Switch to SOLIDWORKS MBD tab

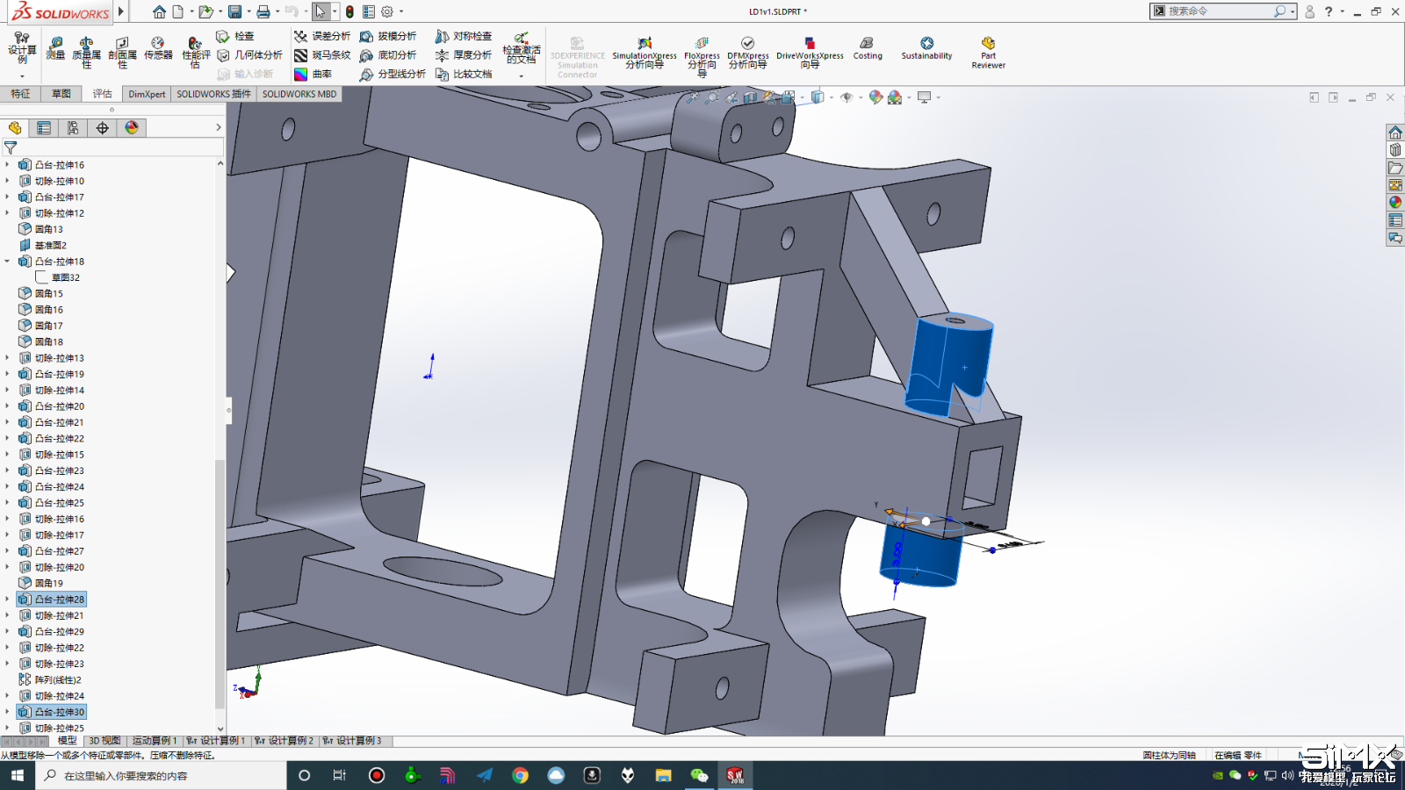click(299, 94)
